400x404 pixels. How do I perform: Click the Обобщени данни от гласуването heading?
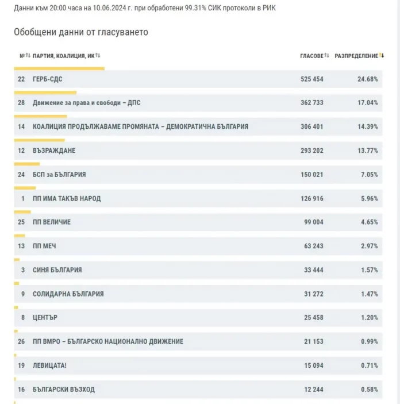(x=81, y=32)
